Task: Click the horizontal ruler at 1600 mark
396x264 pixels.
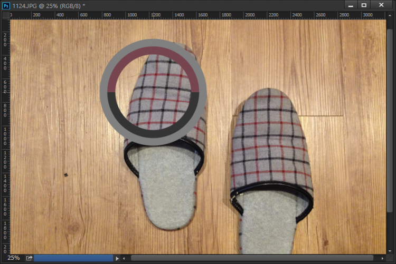Action: [201, 15]
